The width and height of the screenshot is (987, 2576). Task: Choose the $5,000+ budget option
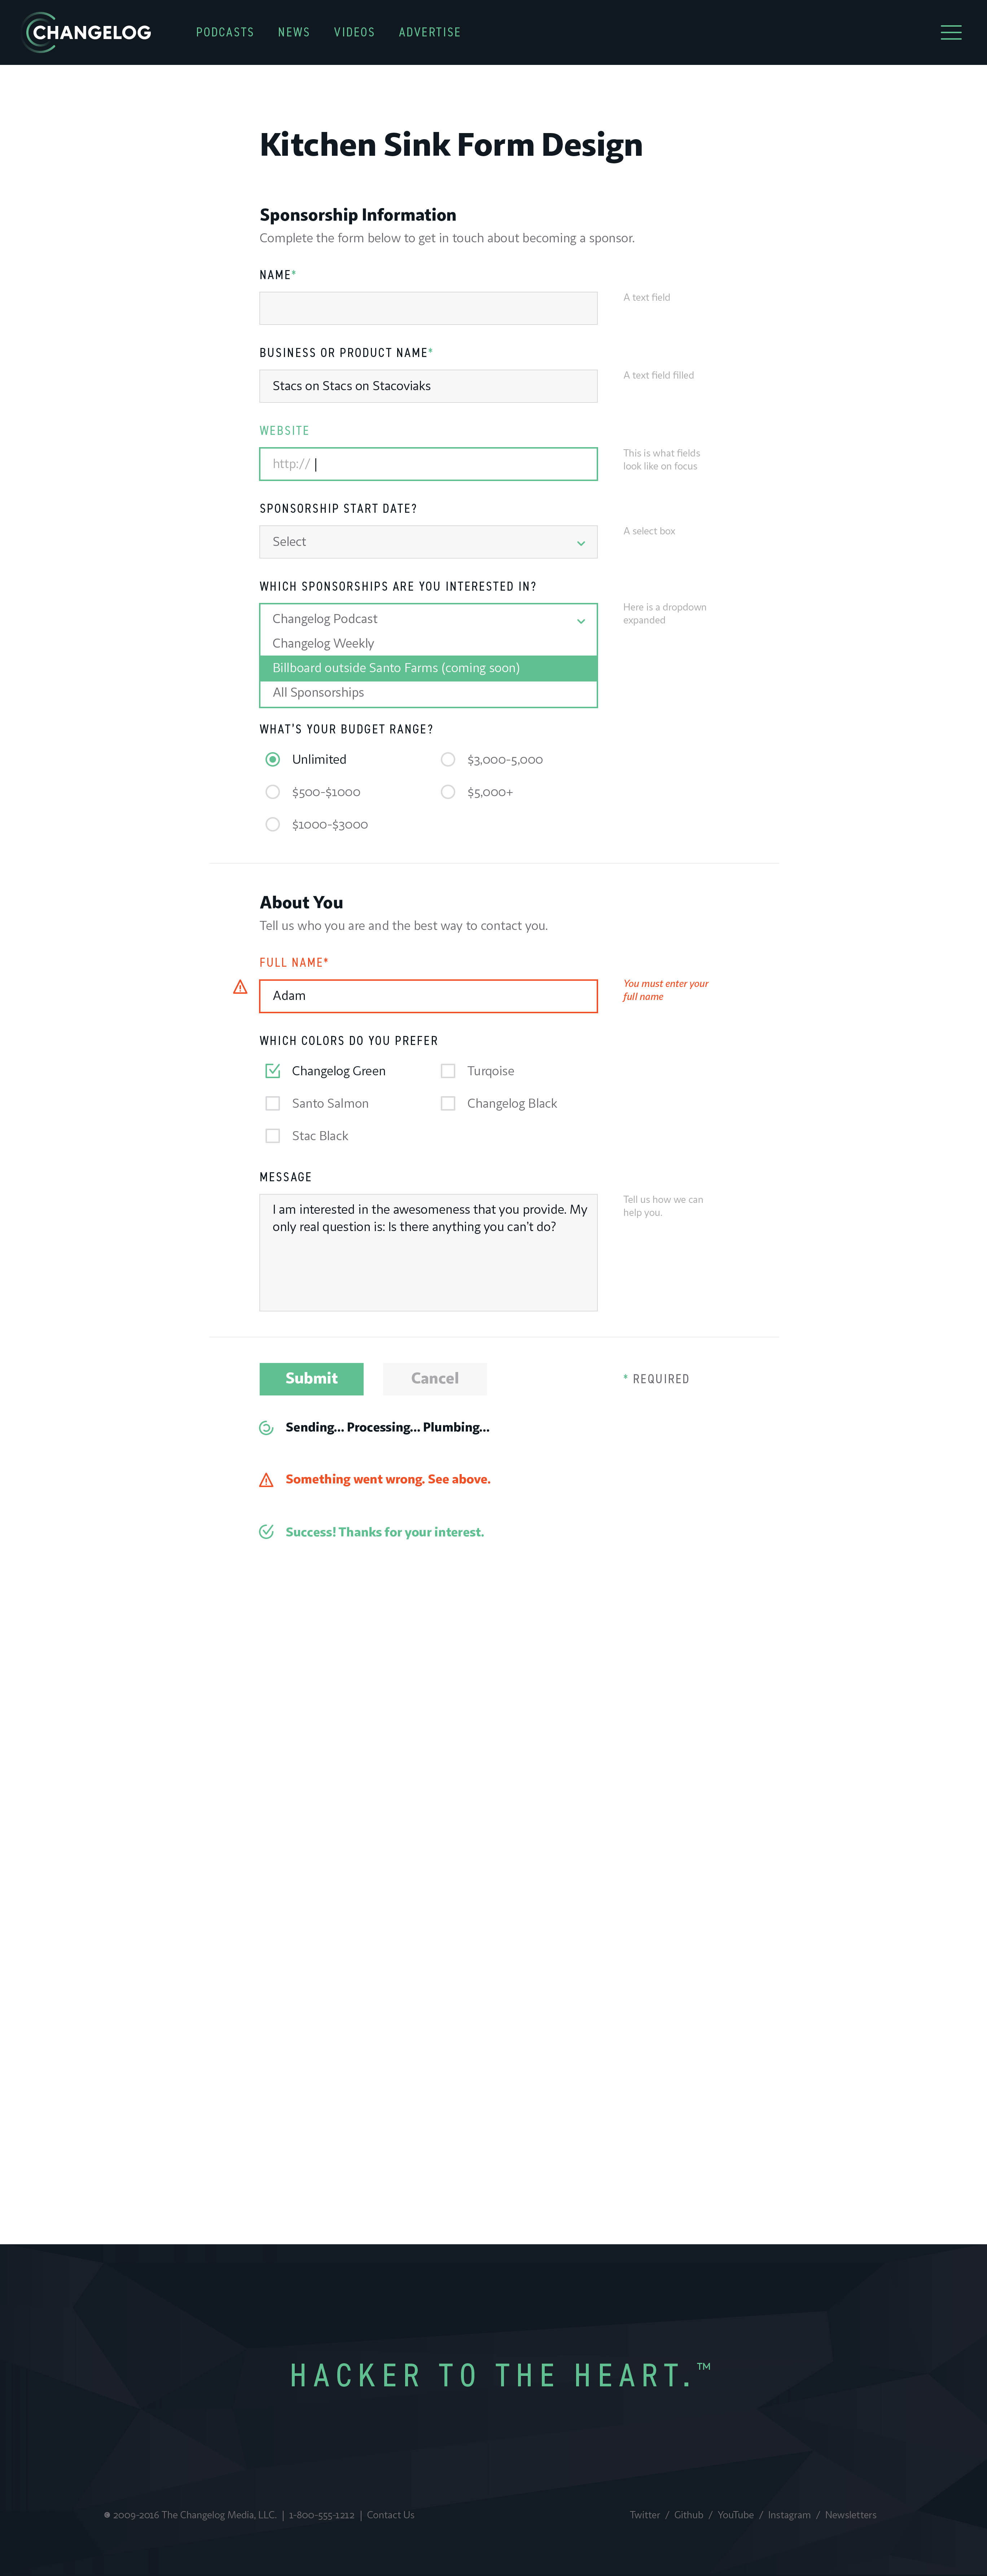[448, 792]
